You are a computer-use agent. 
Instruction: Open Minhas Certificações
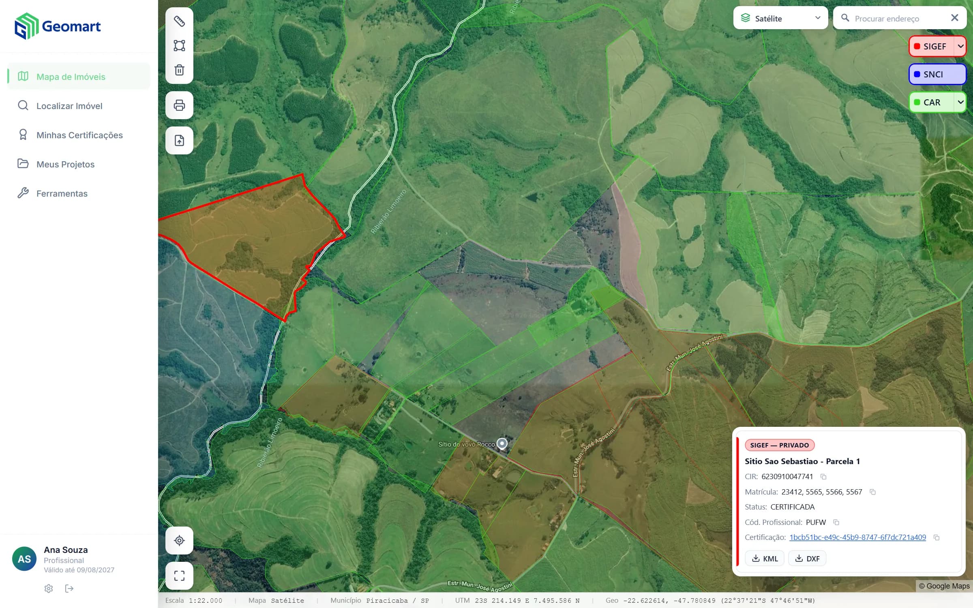coord(79,135)
